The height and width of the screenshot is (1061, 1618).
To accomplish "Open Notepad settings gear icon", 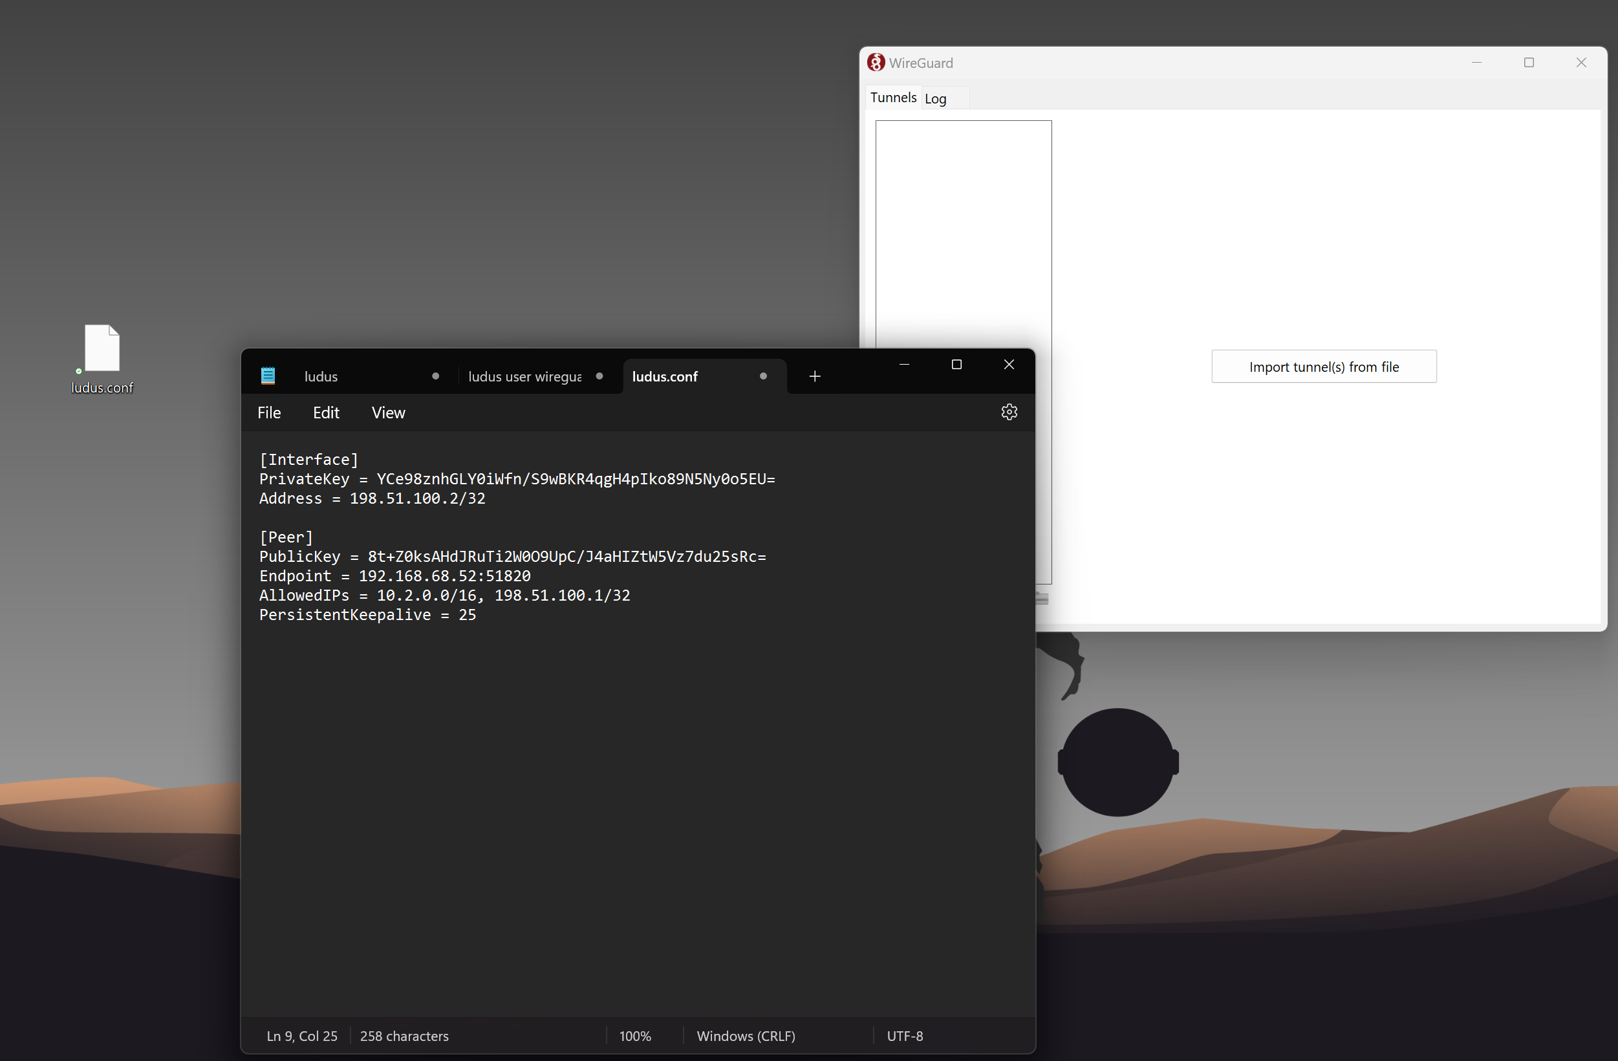I will click(x=1009, y=412).
